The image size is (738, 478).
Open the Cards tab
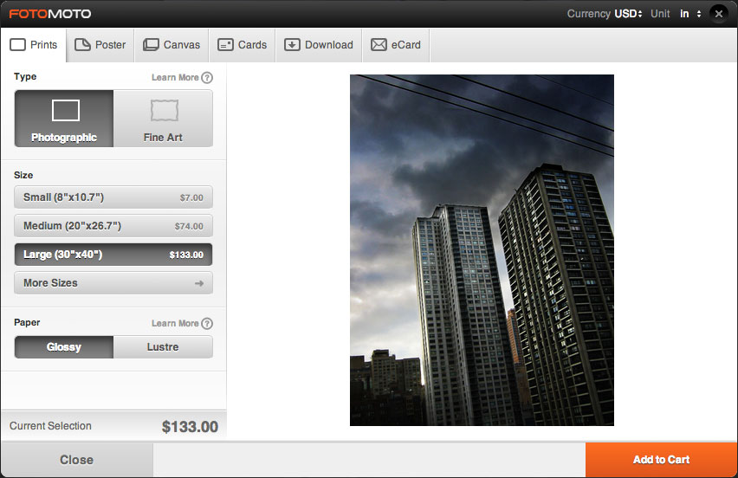[242, 45]
